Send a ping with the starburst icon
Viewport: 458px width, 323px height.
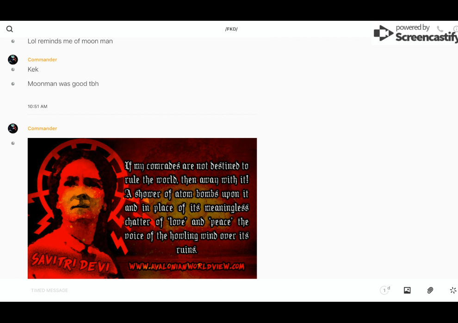pos(453,290)
